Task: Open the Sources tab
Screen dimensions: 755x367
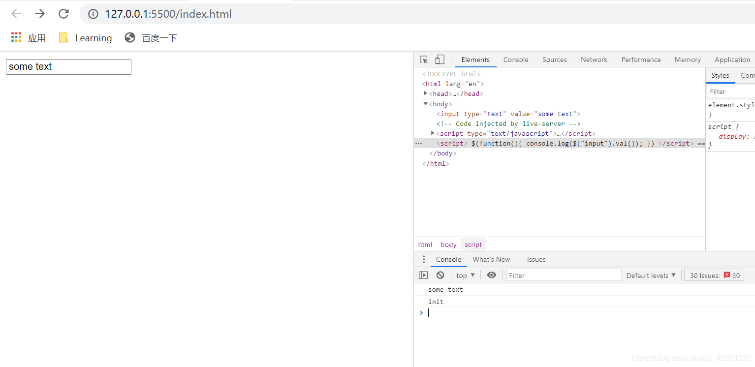Action: pyautogui.click(x=555, y=60)
